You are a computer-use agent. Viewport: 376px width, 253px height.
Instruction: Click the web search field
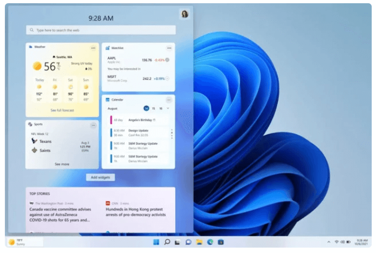click(101, 30)
